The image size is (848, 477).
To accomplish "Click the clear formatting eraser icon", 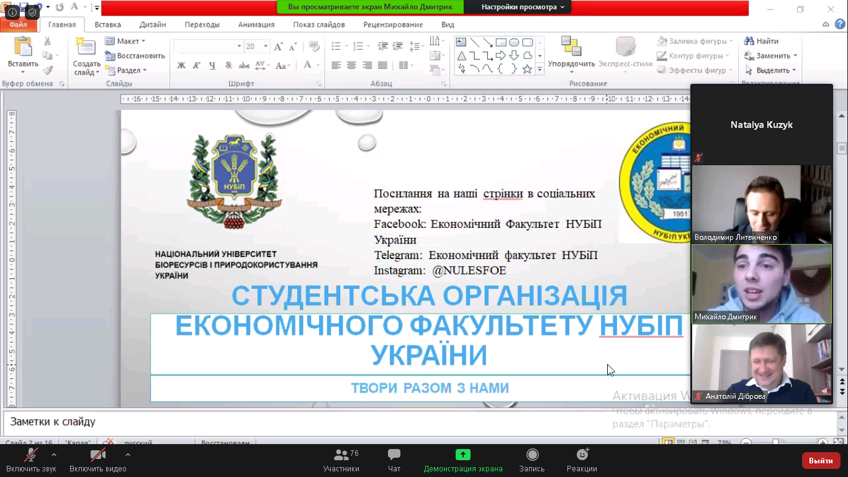I will coord(313,47).
